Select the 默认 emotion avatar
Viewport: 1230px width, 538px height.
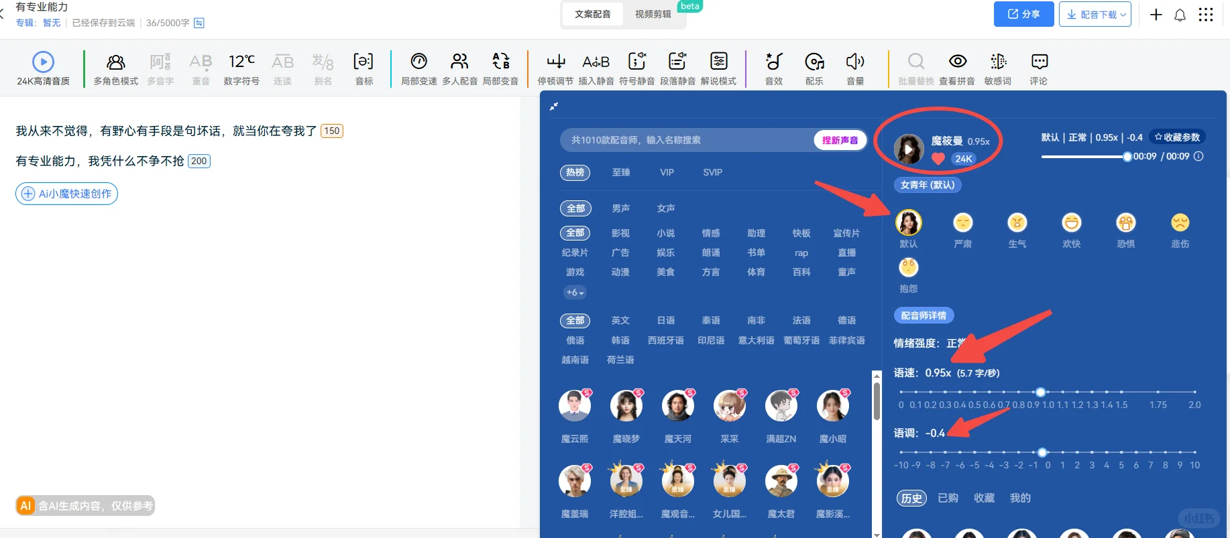coord(909,222)
